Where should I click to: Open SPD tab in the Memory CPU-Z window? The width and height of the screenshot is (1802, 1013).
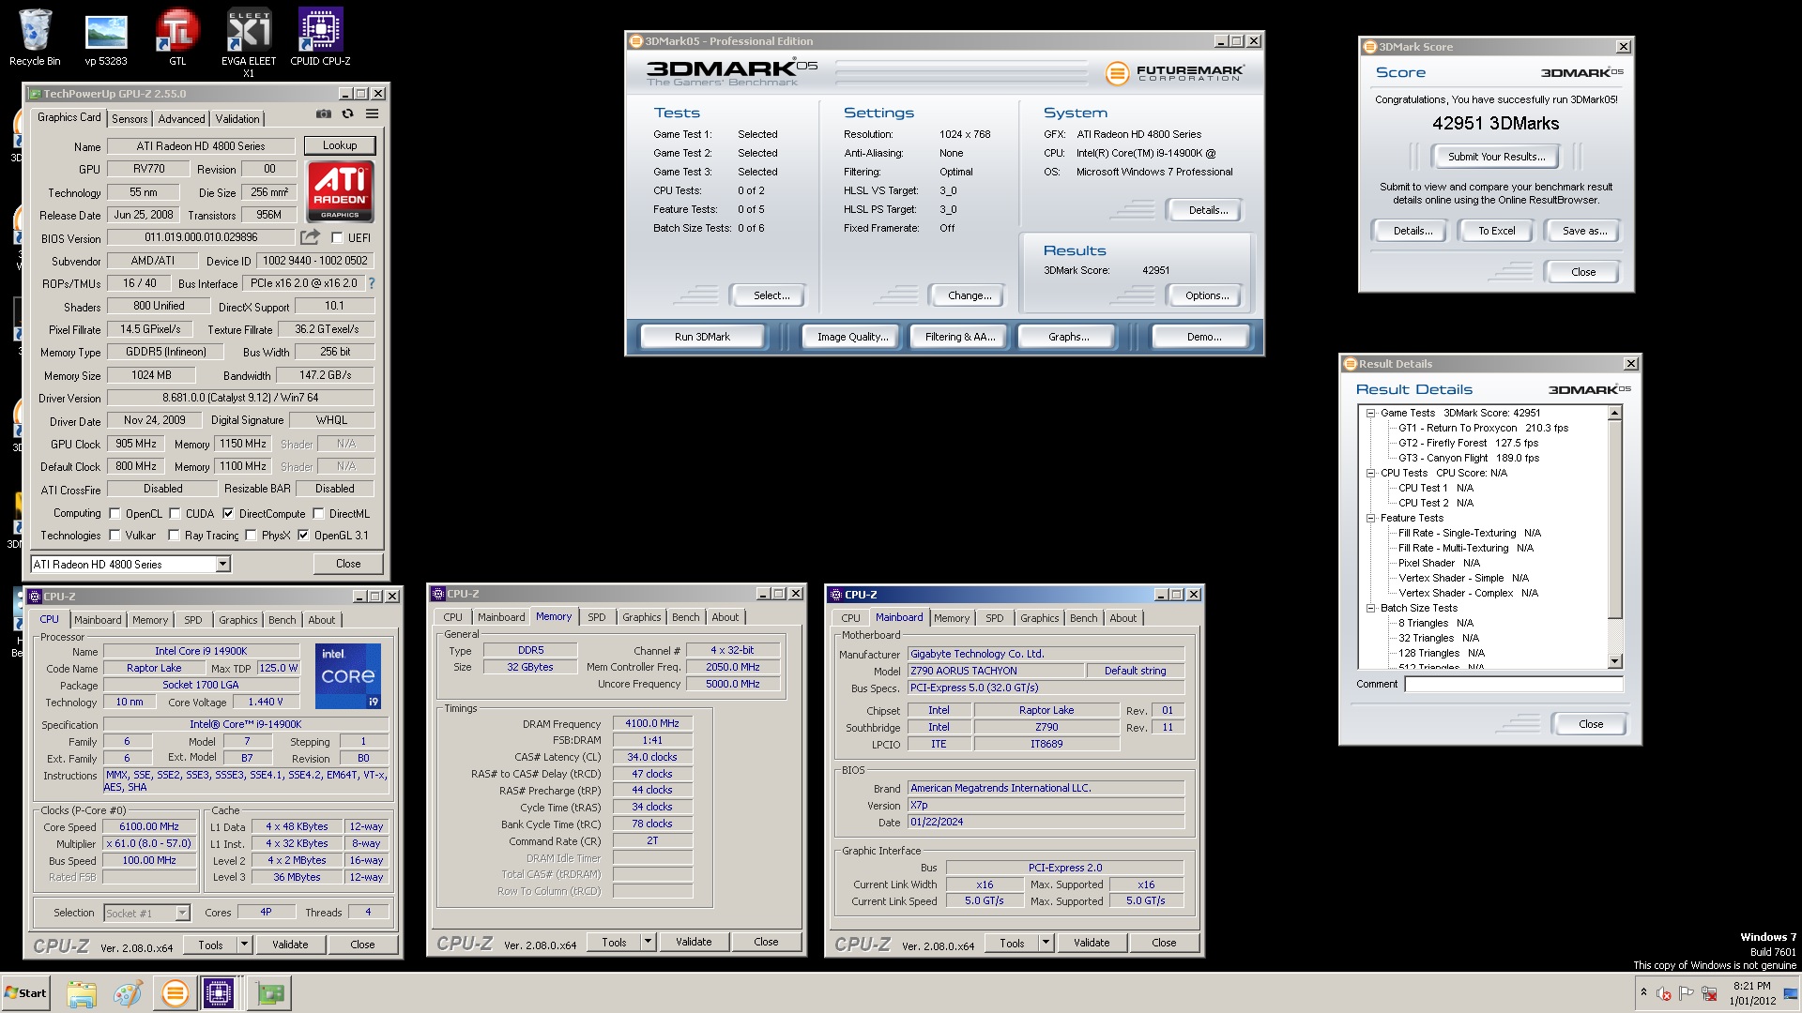(x=597, y=617)
